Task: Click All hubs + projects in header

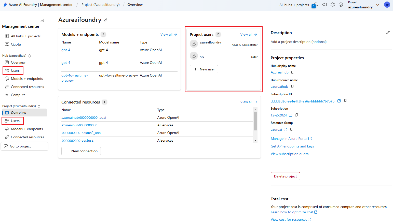Action: coord(294,5)
